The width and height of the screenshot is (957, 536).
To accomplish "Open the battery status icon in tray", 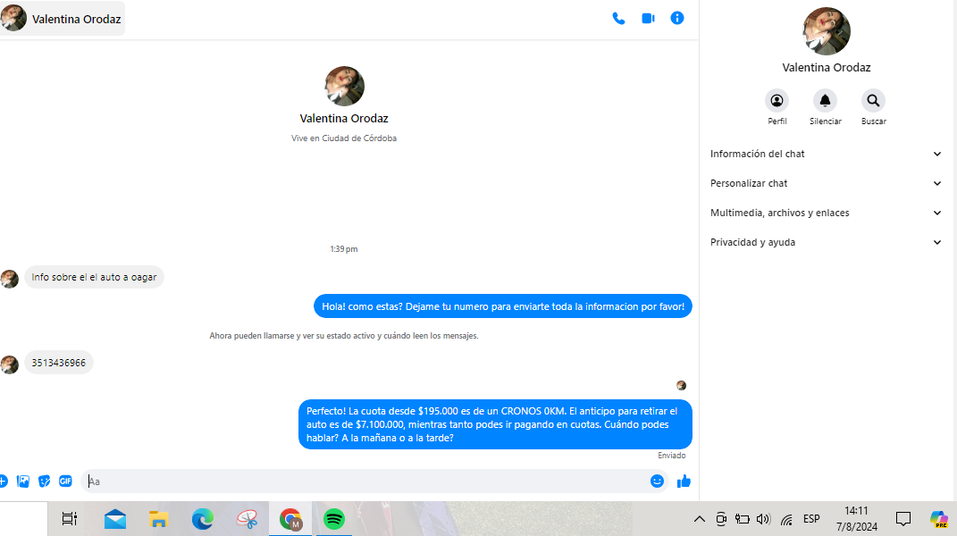I will coord(743,519).
